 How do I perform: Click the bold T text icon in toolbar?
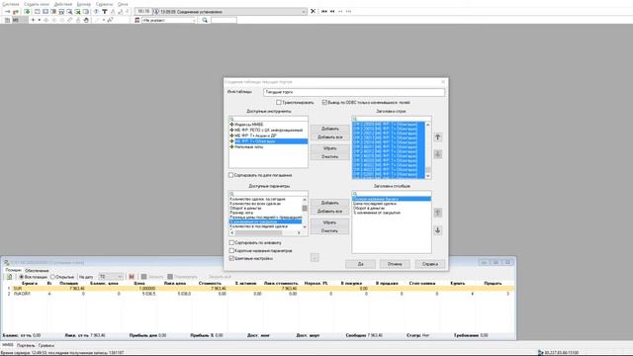(x=105, y=12)
